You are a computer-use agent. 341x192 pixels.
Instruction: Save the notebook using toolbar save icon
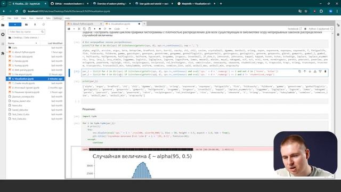[x=69, y=29]
